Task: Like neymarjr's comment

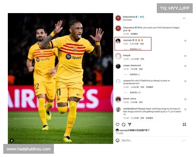Action: 185,41
